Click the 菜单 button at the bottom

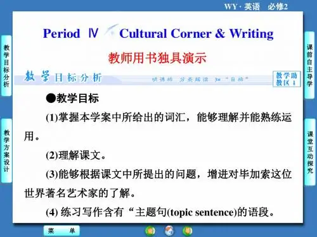coord(61,231)
